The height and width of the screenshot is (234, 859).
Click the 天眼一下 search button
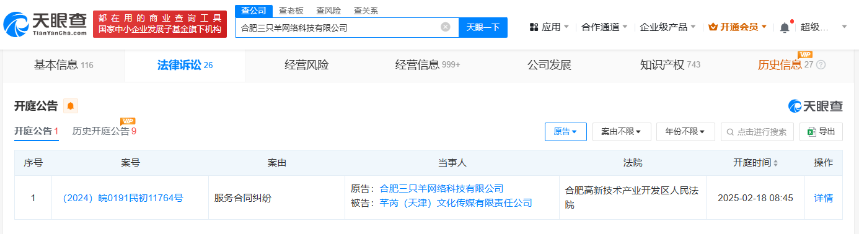[x=483, y=27]
